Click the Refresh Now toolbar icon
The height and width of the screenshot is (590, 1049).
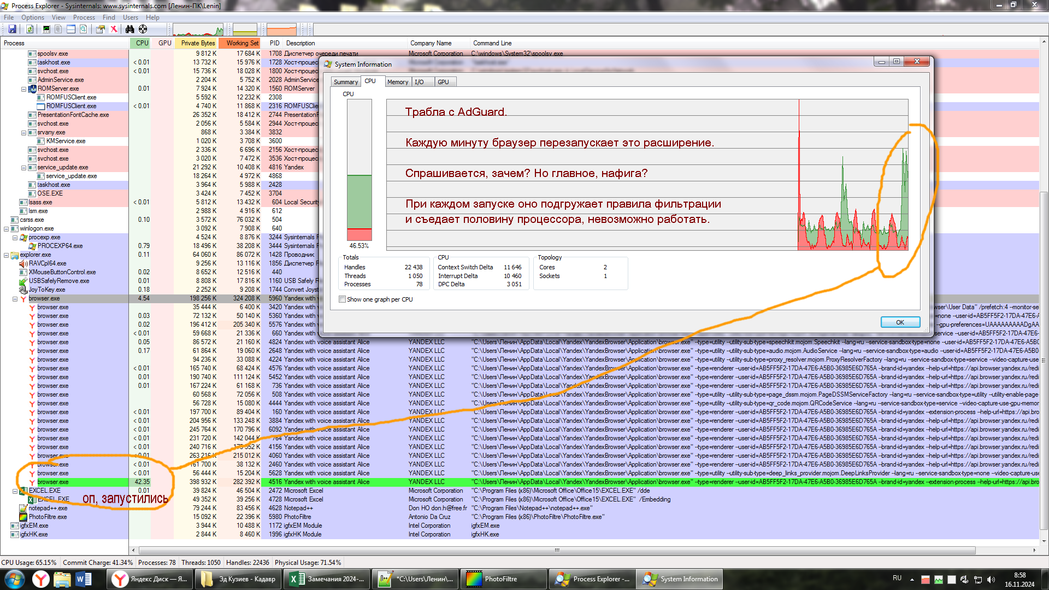click(x=30, y=29)
